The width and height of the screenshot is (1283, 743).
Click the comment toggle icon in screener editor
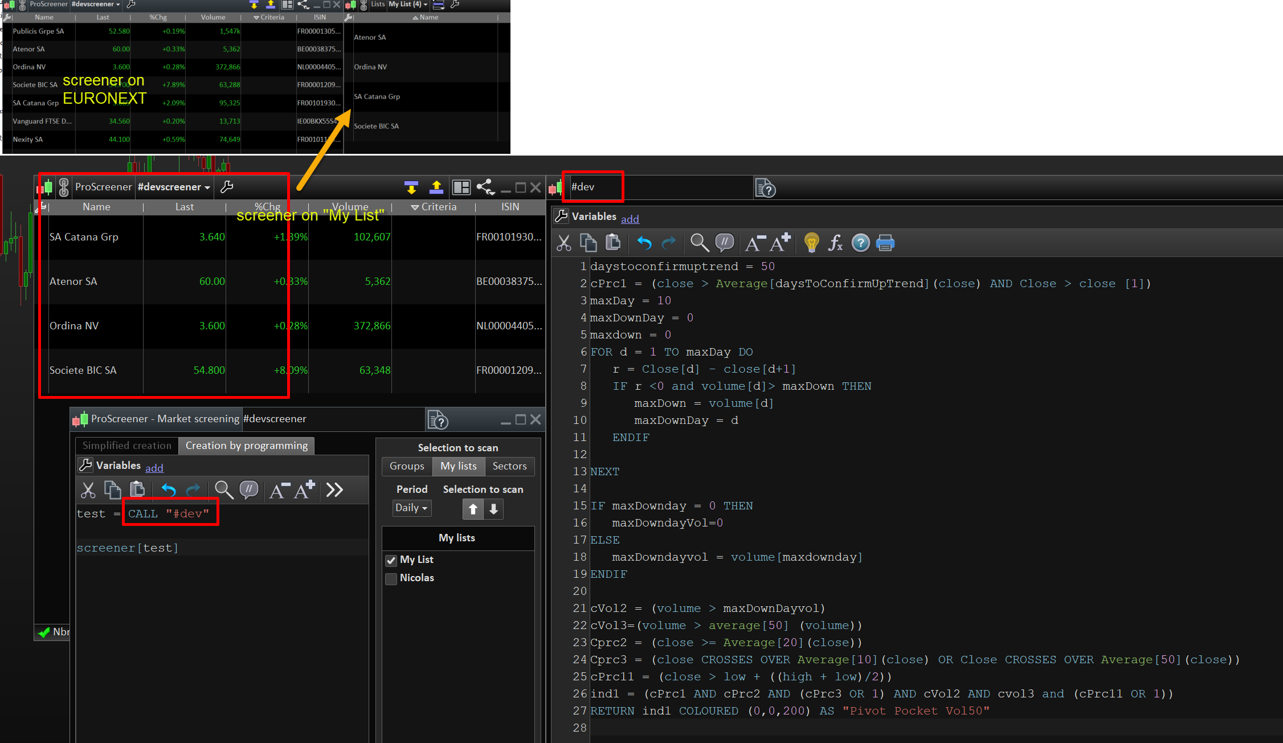(249, 490)
